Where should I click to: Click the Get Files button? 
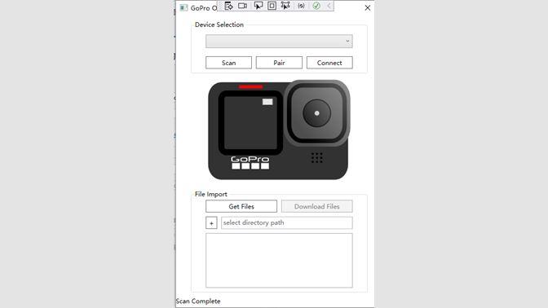241,206
